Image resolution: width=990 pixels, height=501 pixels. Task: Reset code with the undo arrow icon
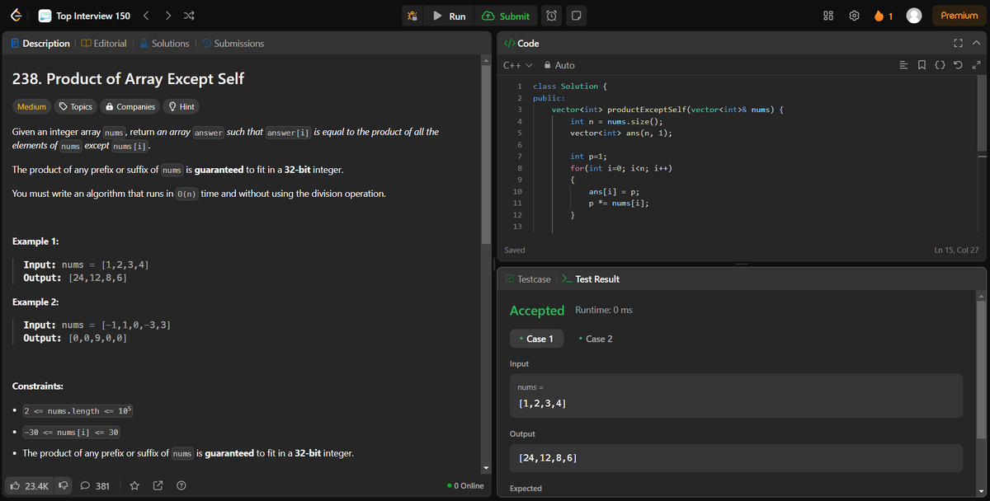click(958, 65)
